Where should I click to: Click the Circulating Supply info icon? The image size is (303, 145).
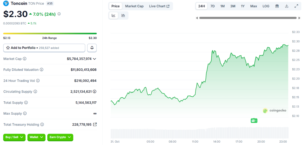click(36, 92)
